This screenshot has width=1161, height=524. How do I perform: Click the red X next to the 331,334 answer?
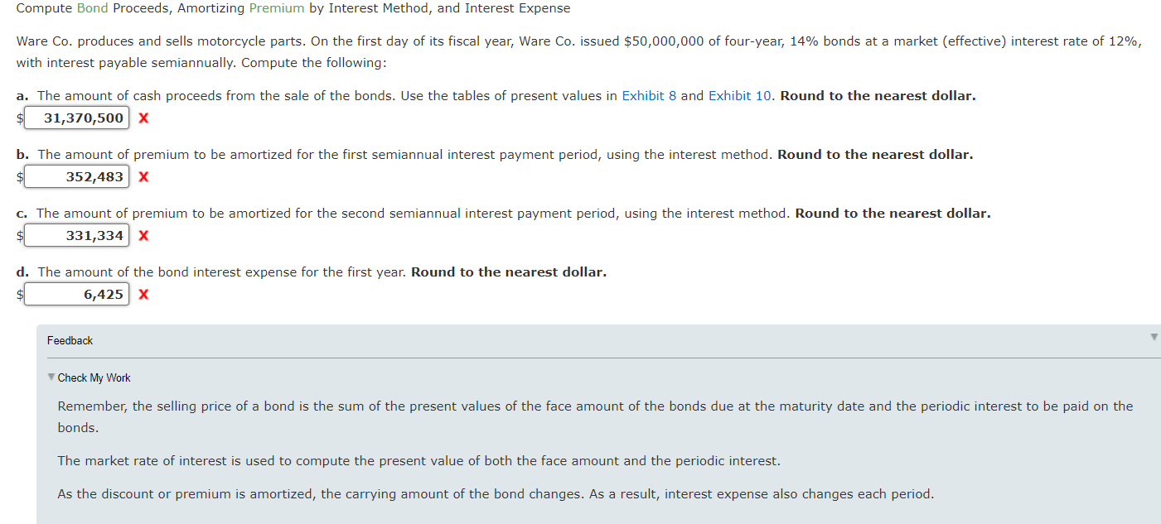[x=143, y=235]
